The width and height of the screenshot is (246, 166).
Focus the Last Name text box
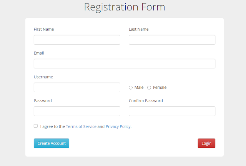[172, 40]
